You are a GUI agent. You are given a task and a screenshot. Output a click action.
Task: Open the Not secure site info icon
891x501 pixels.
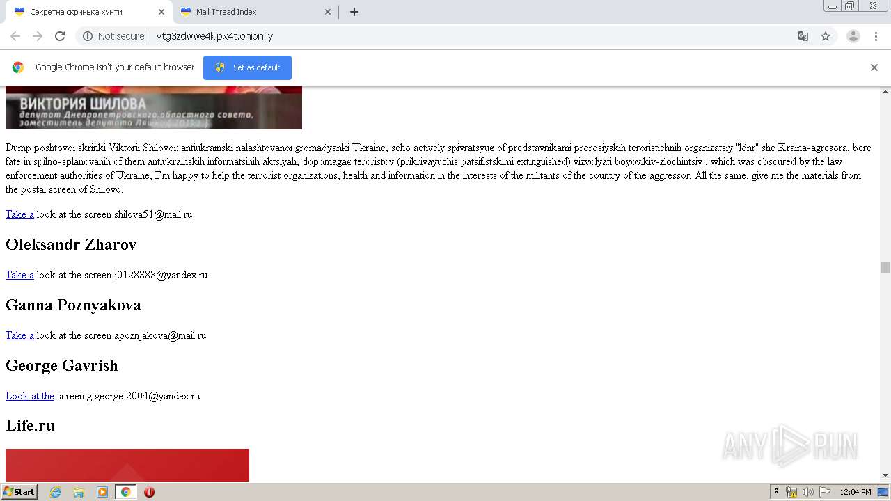tap(88, 36)
